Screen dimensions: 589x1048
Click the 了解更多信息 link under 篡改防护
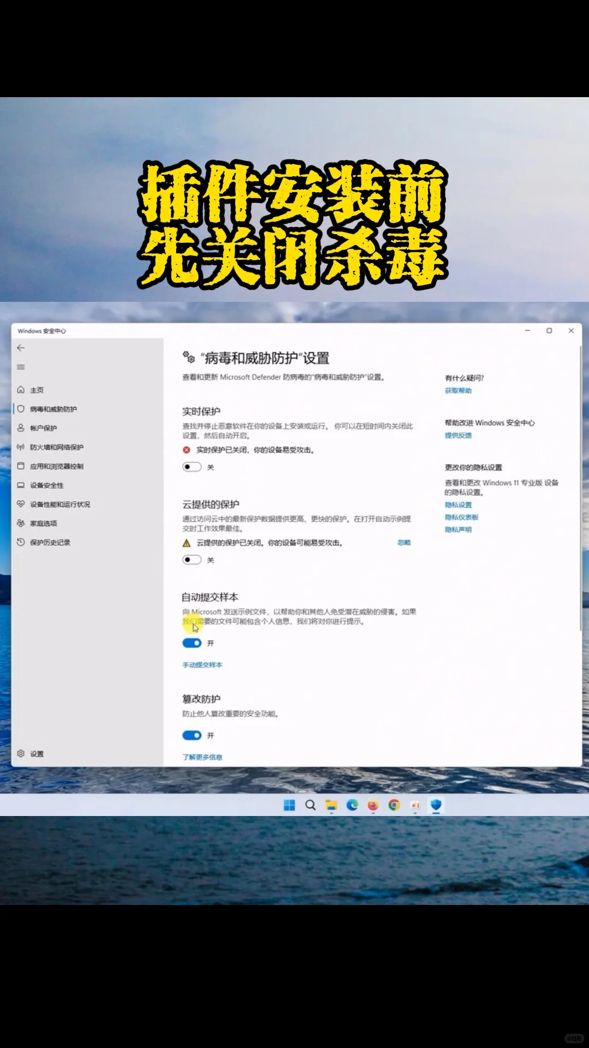202,757
